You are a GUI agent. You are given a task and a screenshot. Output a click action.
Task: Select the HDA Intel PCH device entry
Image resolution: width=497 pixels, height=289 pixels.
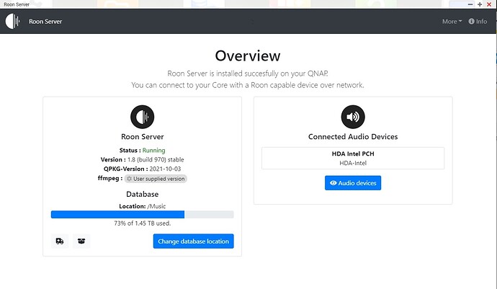(x=353, y=159)
